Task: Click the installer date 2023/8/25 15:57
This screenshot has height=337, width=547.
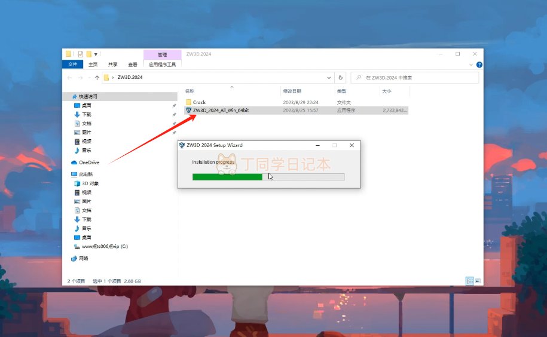Action: 300,110
